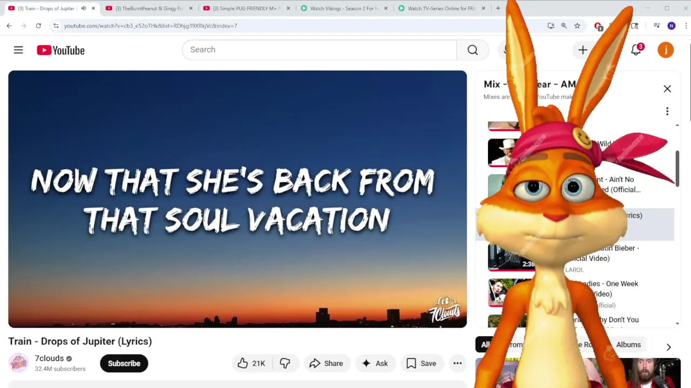Select the All filter chip
The width and height of the screenshot is (691, 388).
click(x=485, y=345)
